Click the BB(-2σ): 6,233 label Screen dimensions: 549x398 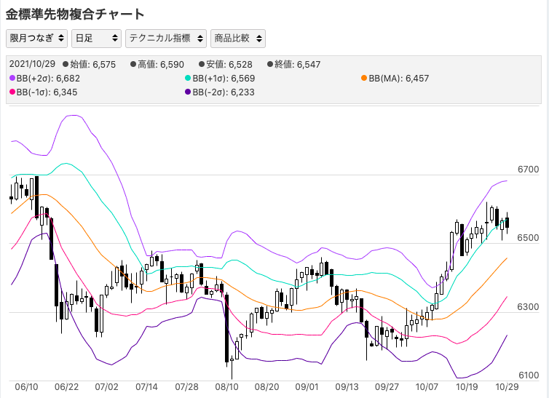click(x=224, y=92)
